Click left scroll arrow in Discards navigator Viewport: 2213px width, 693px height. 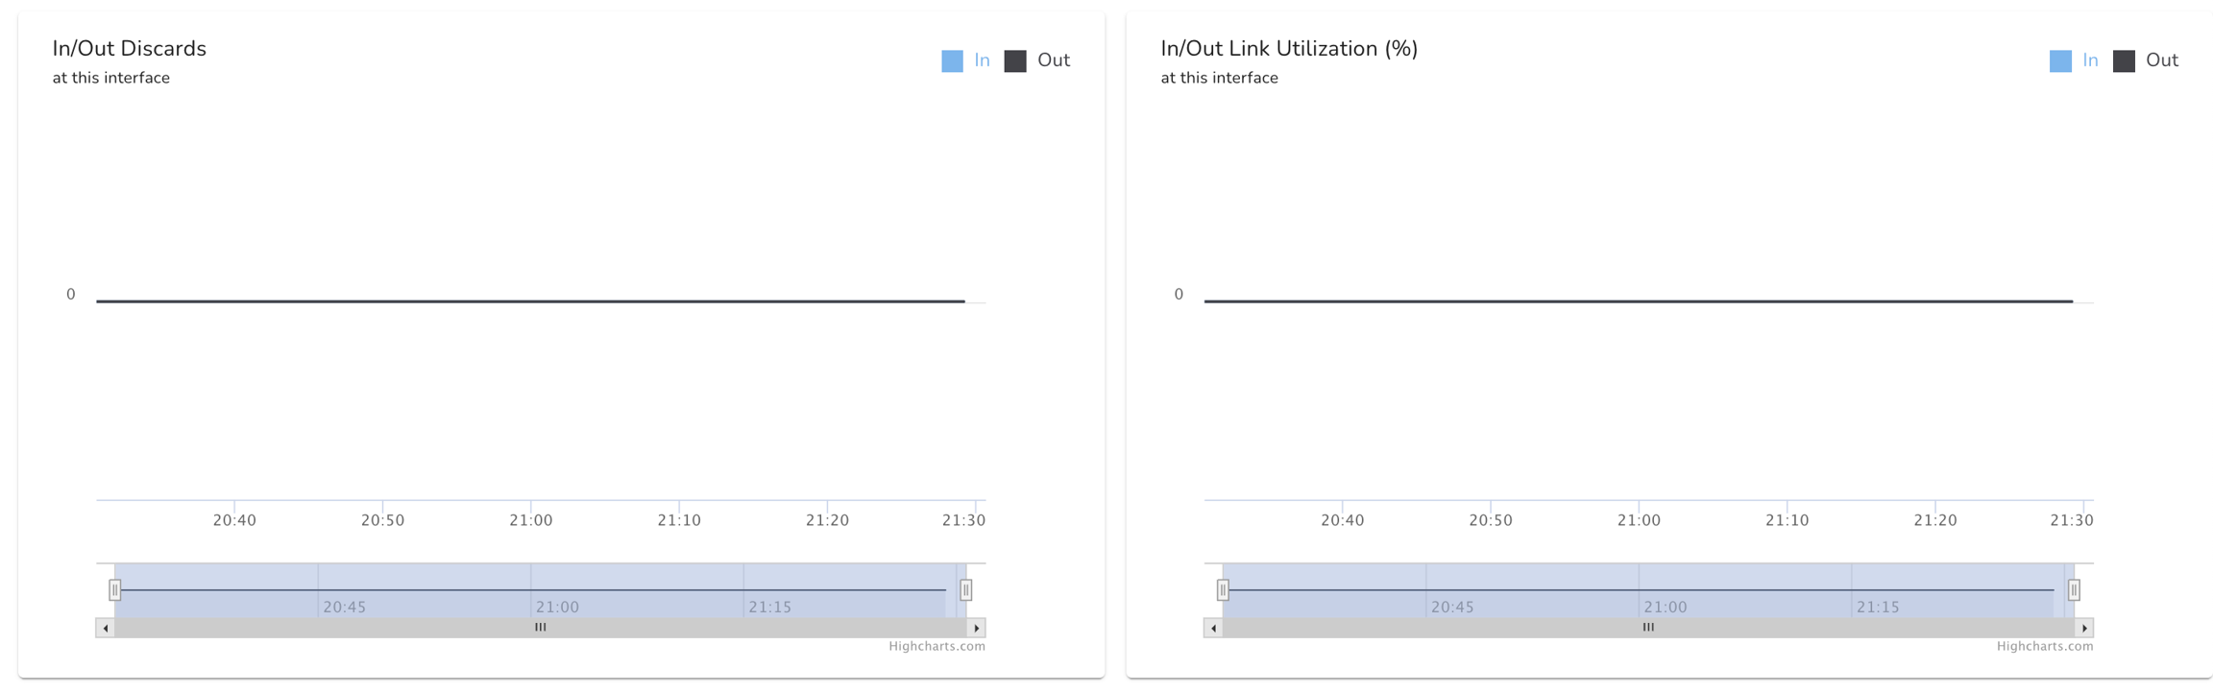click(x=106, y=628)
